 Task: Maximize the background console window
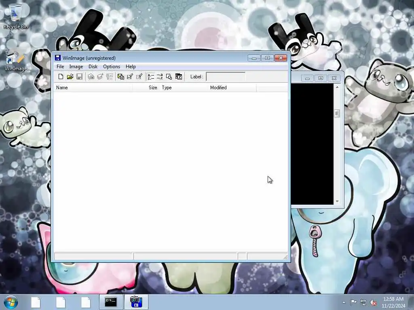321,78
